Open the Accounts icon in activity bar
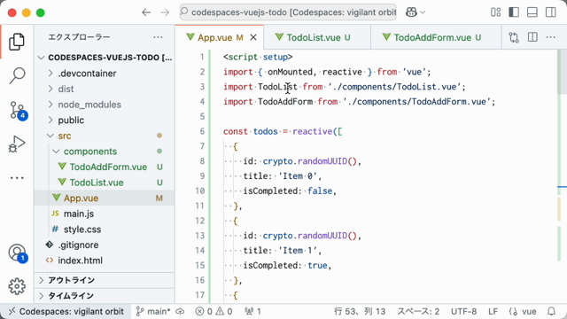 (x=18, y=253)
